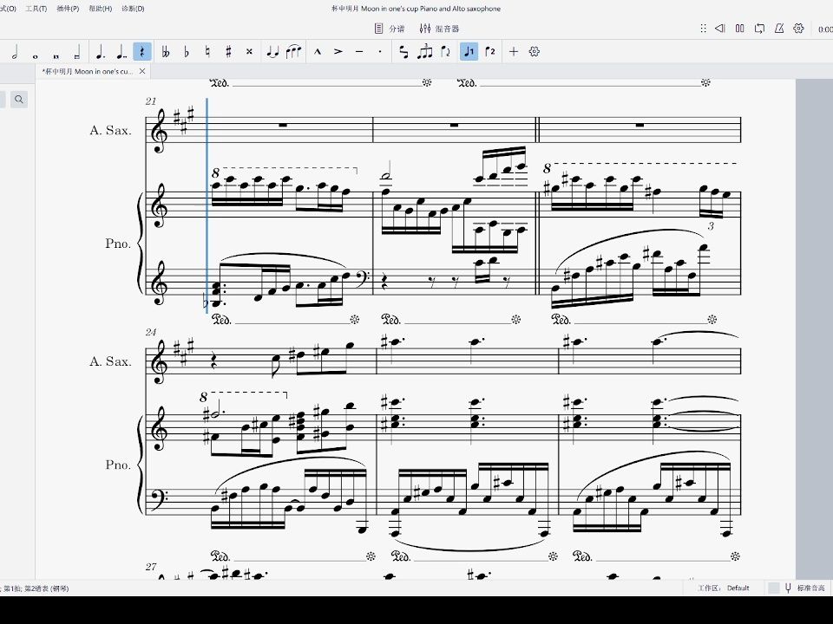
Task: Select the 8va line in piano measure 21
Action: [x=285, y=170]
